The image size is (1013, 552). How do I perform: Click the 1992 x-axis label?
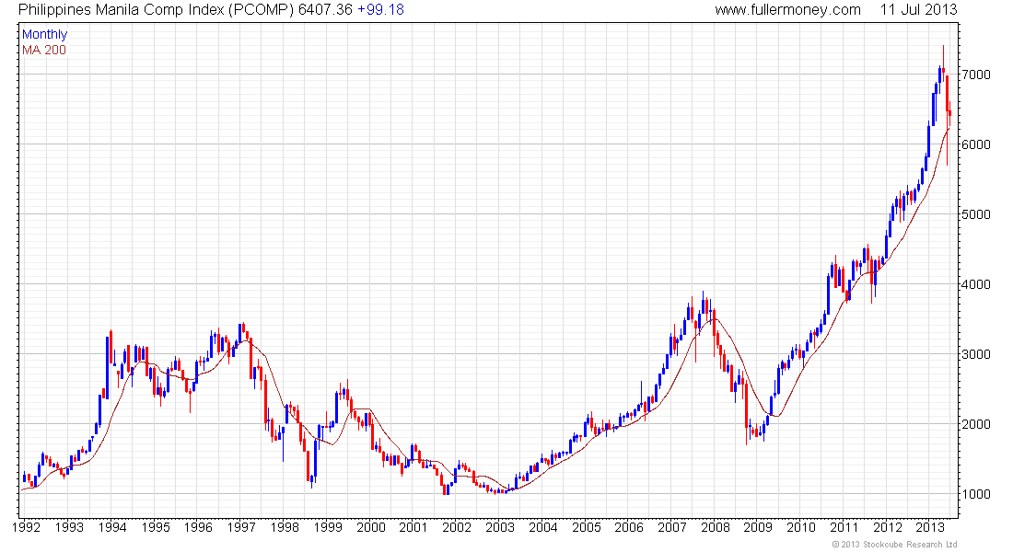26,527
